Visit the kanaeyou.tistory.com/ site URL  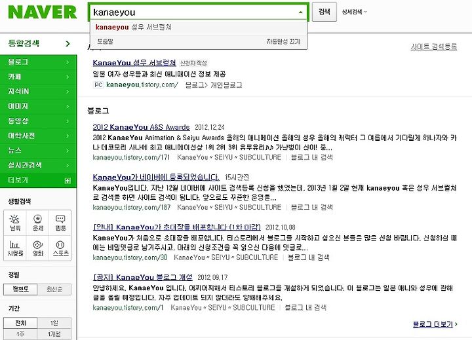click(142, 85)
